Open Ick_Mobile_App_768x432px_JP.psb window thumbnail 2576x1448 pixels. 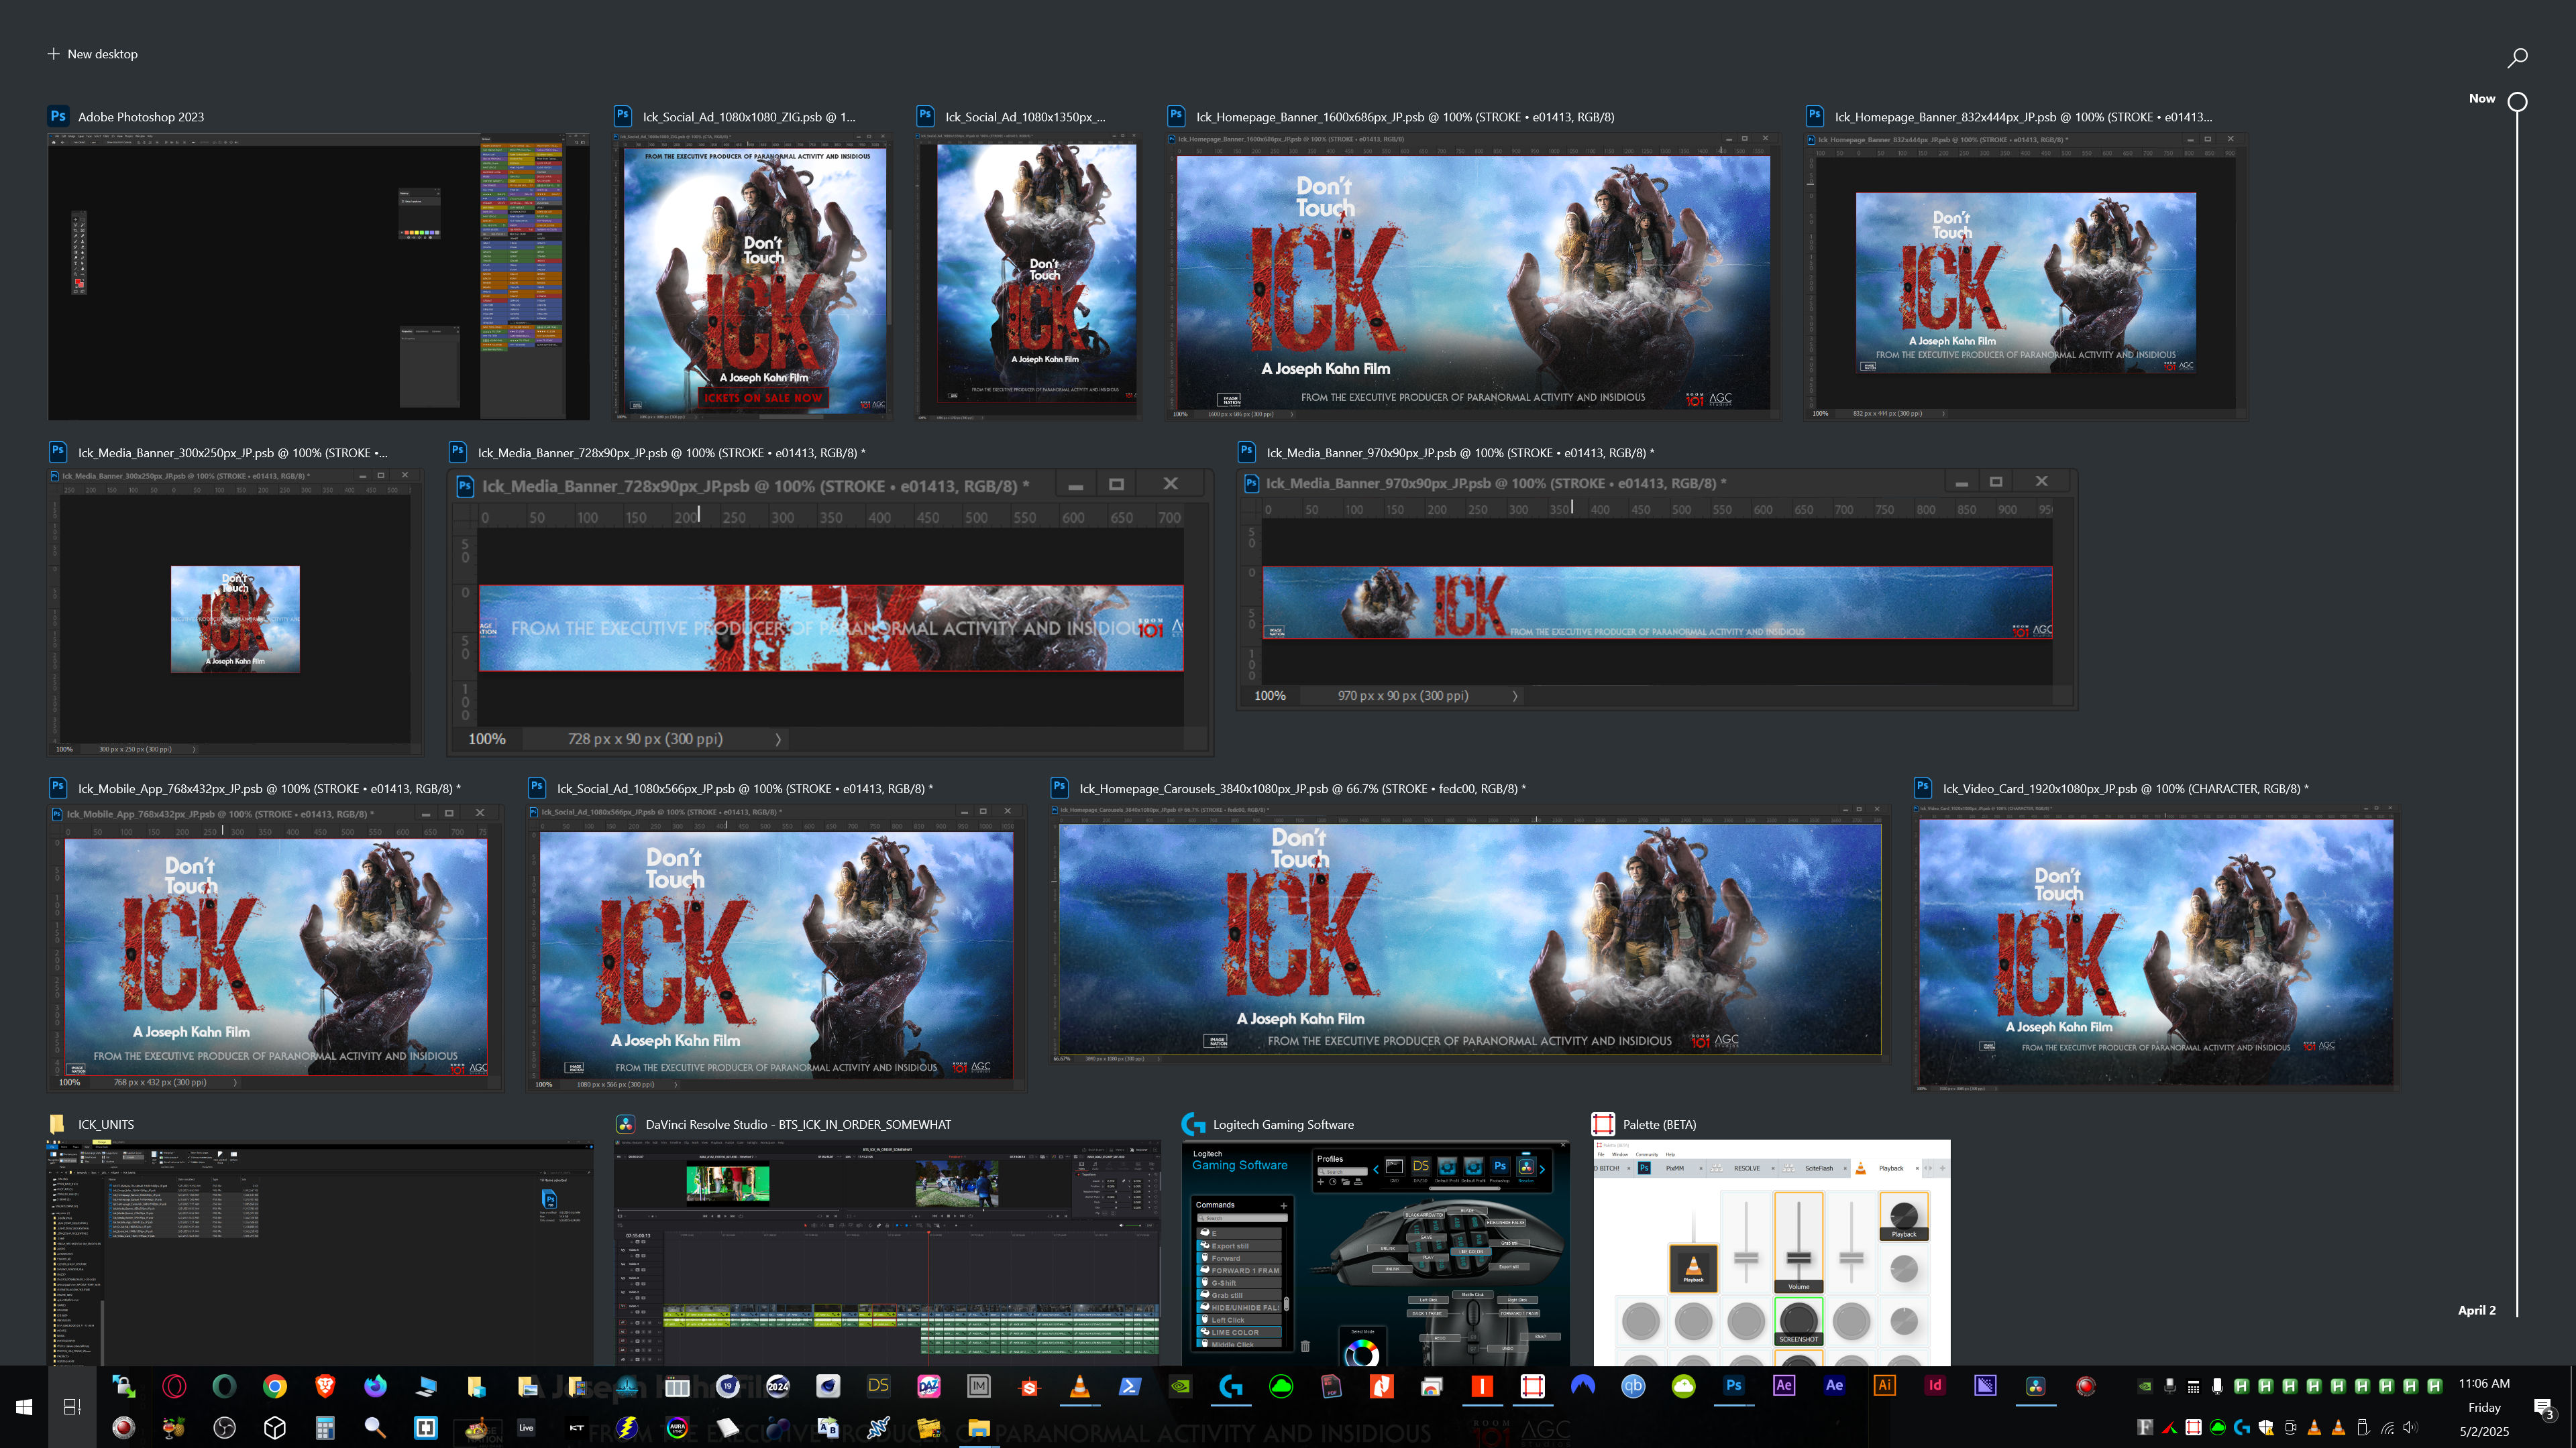coord(275,947)
